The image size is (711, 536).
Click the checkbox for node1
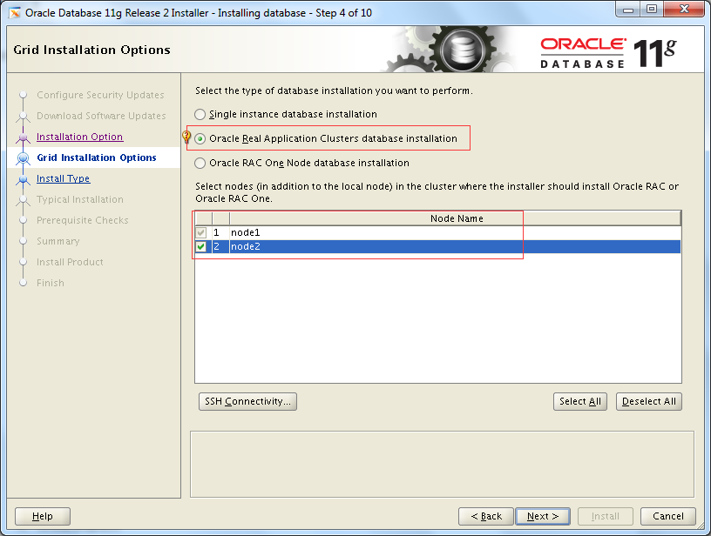coord(201,232)
